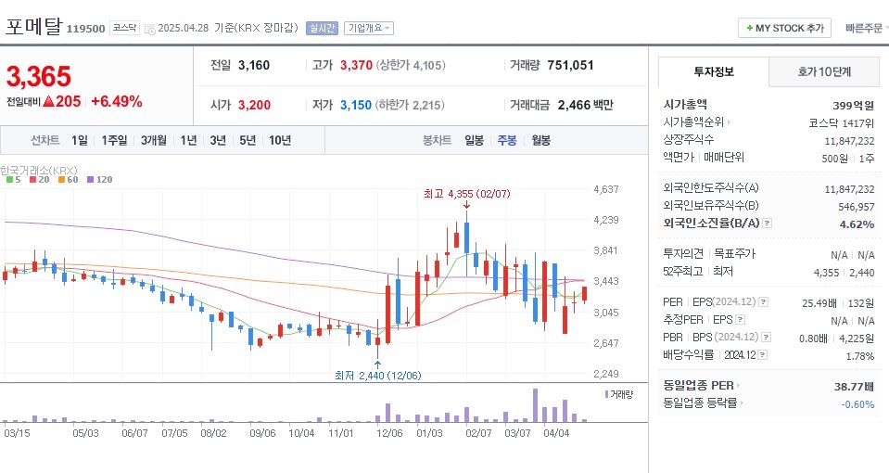The height and width of the screenshot is (473, 889).
Task: Select the 1년 line chart period
Action: (x=188, y=140)
